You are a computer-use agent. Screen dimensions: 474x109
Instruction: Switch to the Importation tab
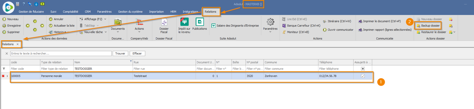coord(156,12)
